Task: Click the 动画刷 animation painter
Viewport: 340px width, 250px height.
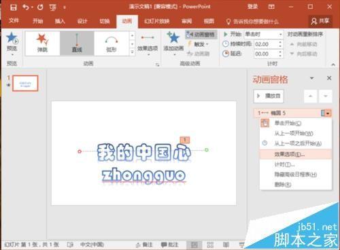Action: (x=198, y=54)
